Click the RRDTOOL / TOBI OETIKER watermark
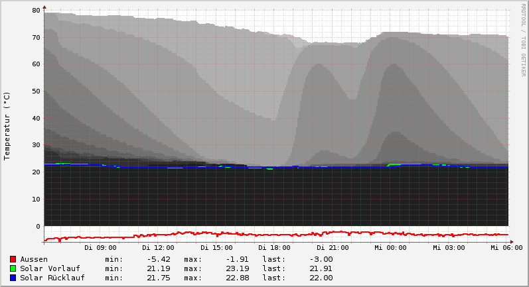The width and height of the screenshot is (529, 287). coord(523,40)
